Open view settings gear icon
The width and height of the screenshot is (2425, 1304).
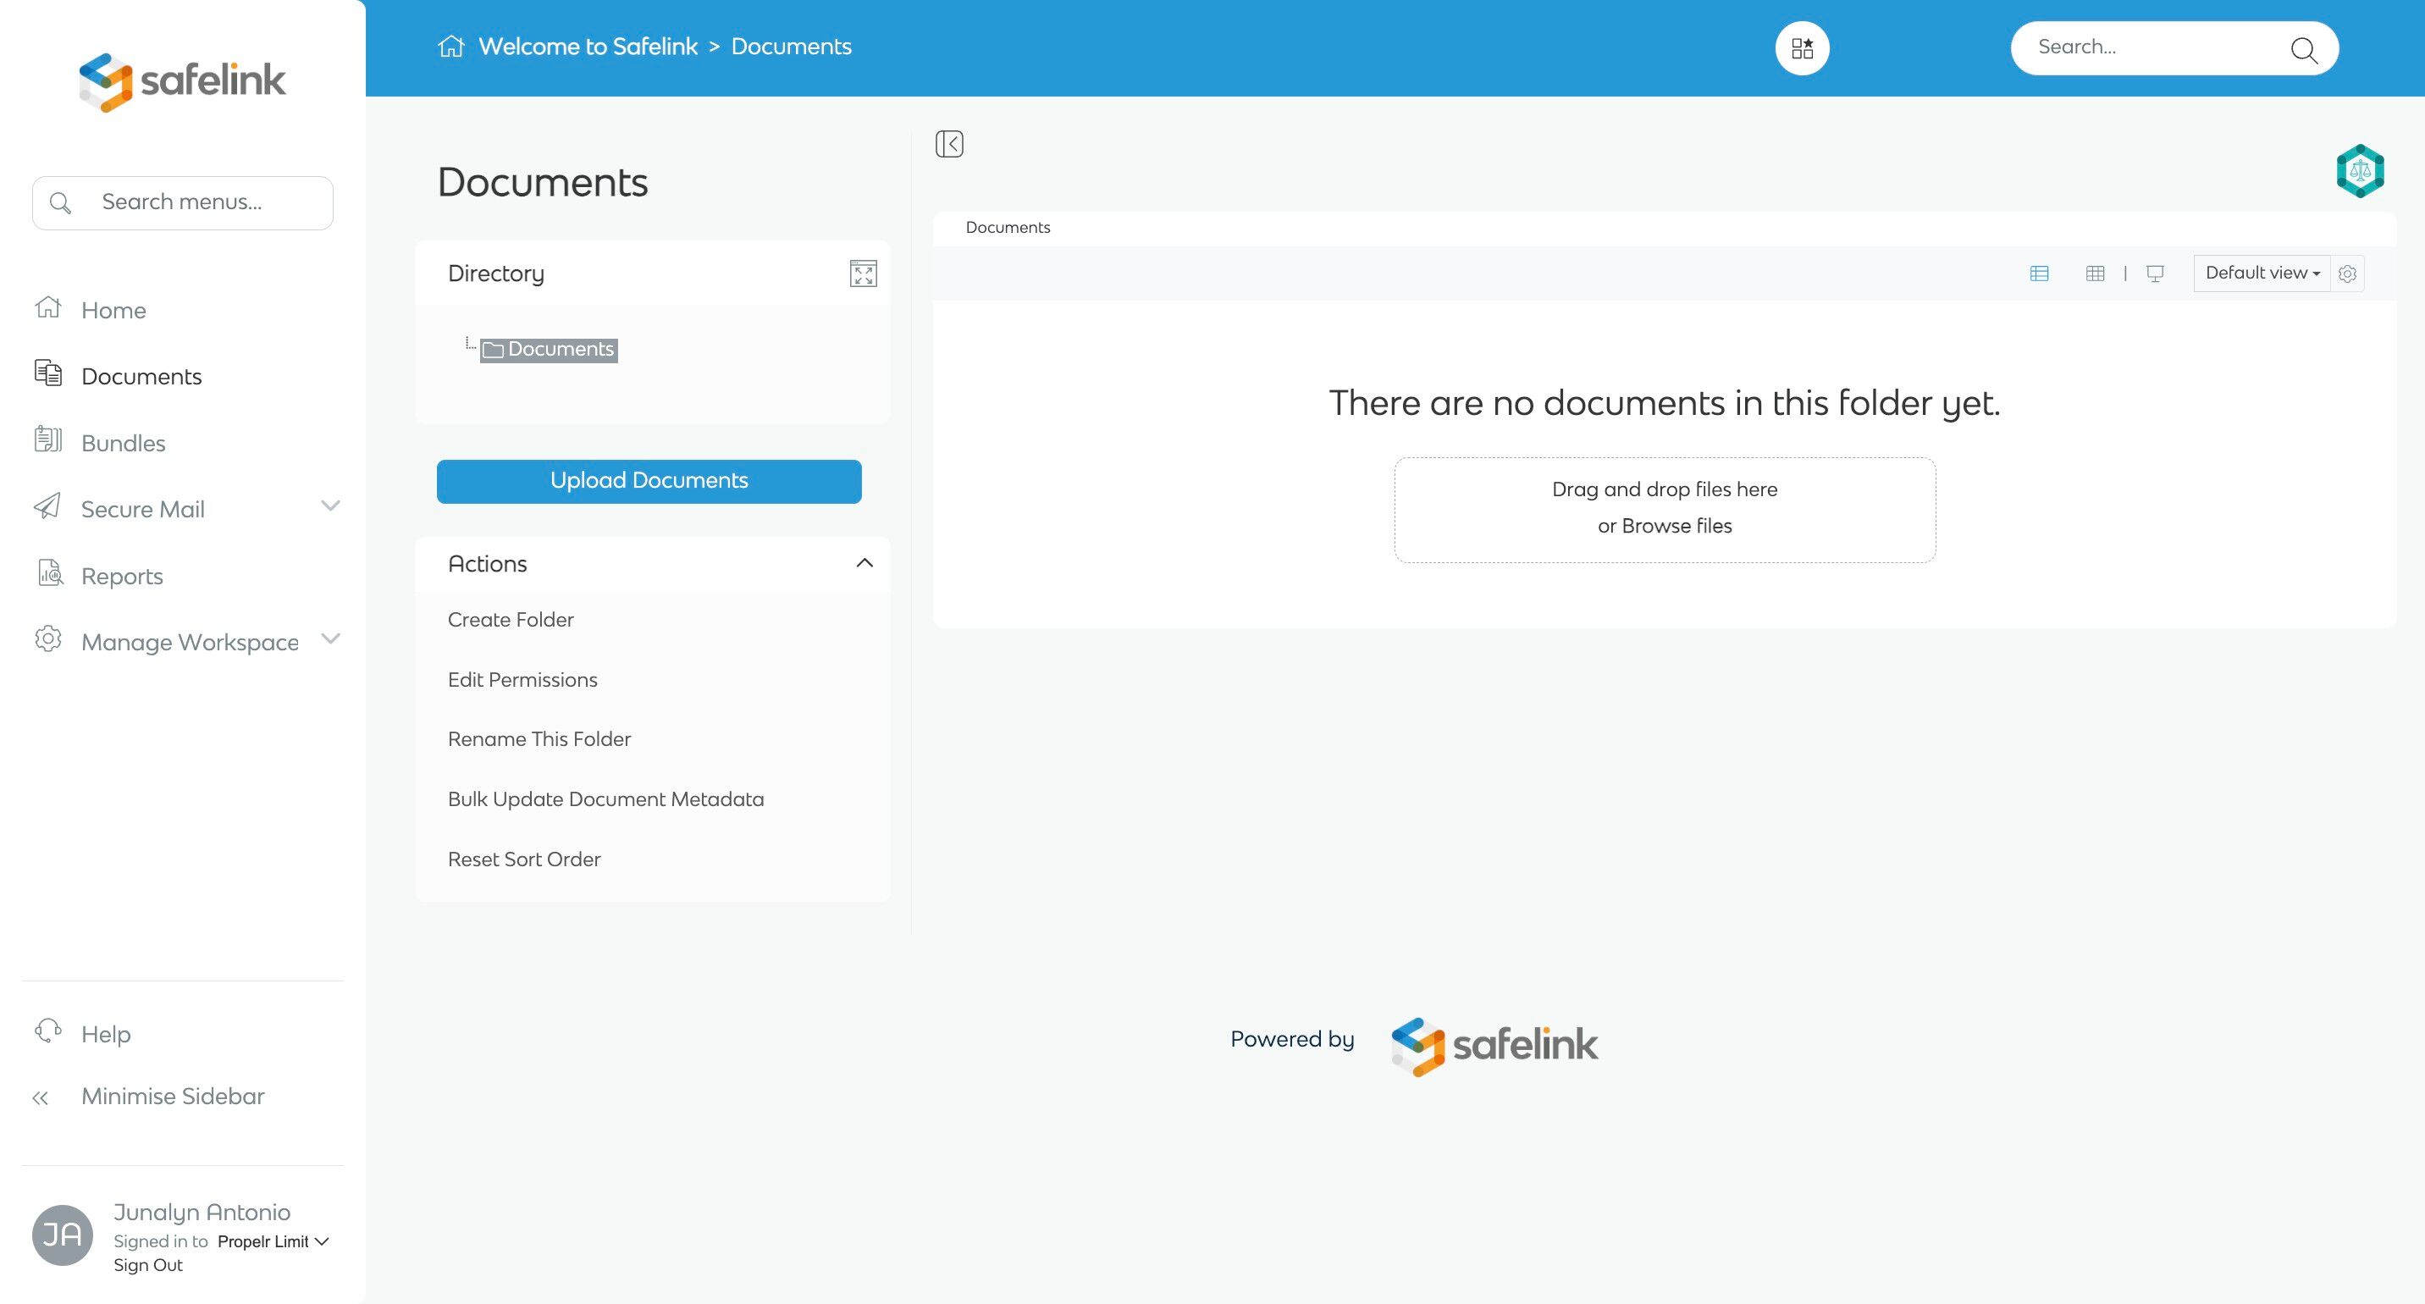[x=2347, y=274]
